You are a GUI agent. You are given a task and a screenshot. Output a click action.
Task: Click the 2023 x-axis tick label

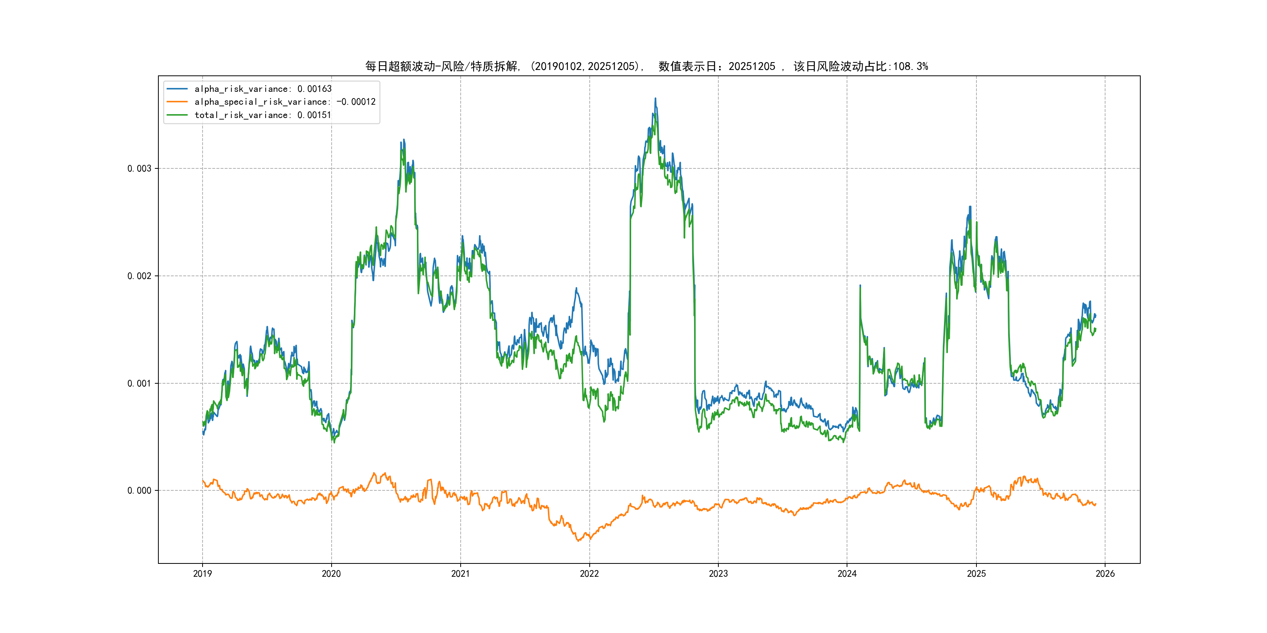click(x=718, y=574)
